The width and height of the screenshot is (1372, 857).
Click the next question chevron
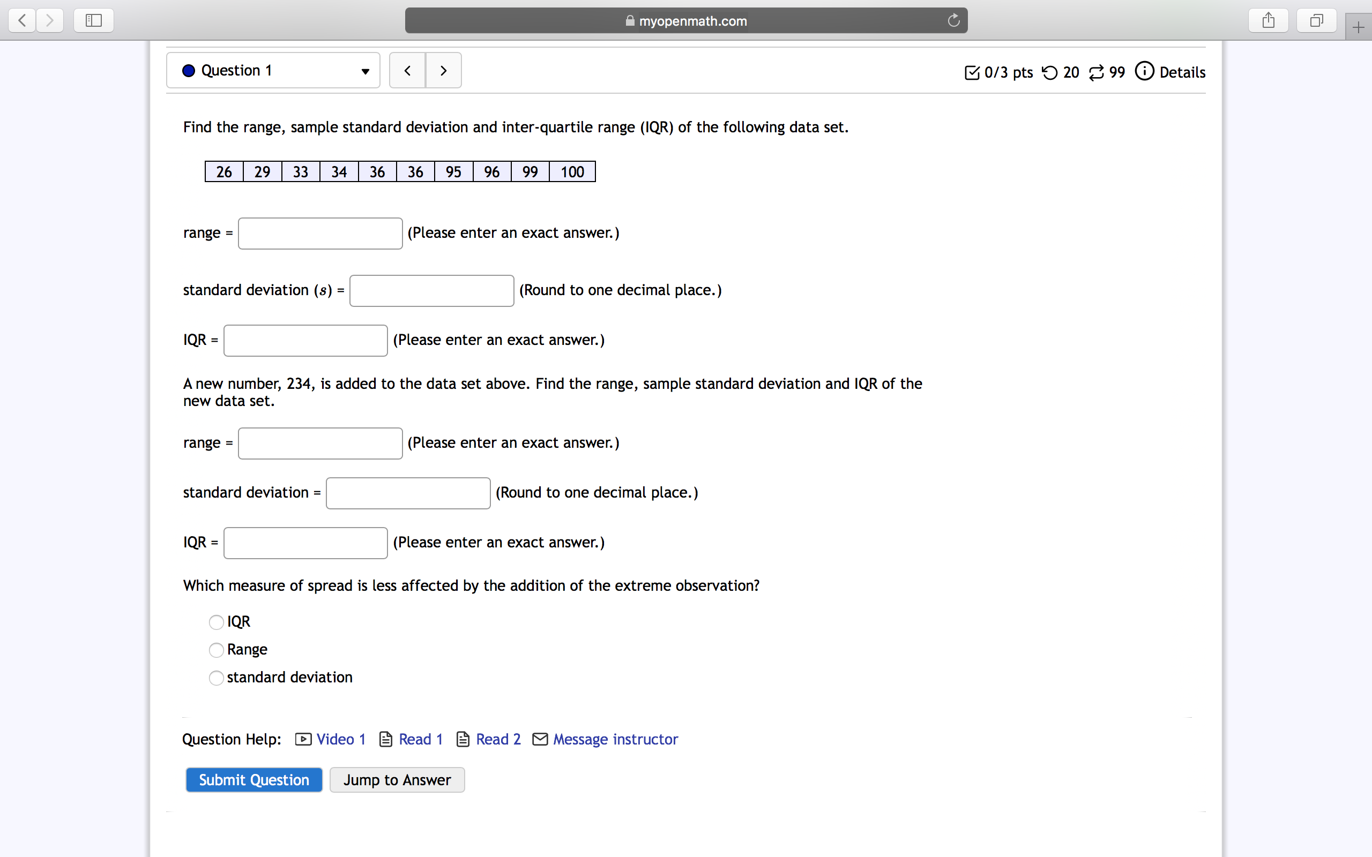pos(443,70)
